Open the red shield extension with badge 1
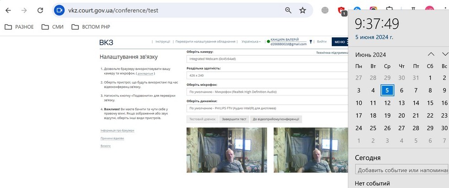Screen dimensions: 449x188 pyautogui.click(x=341, y=11)
